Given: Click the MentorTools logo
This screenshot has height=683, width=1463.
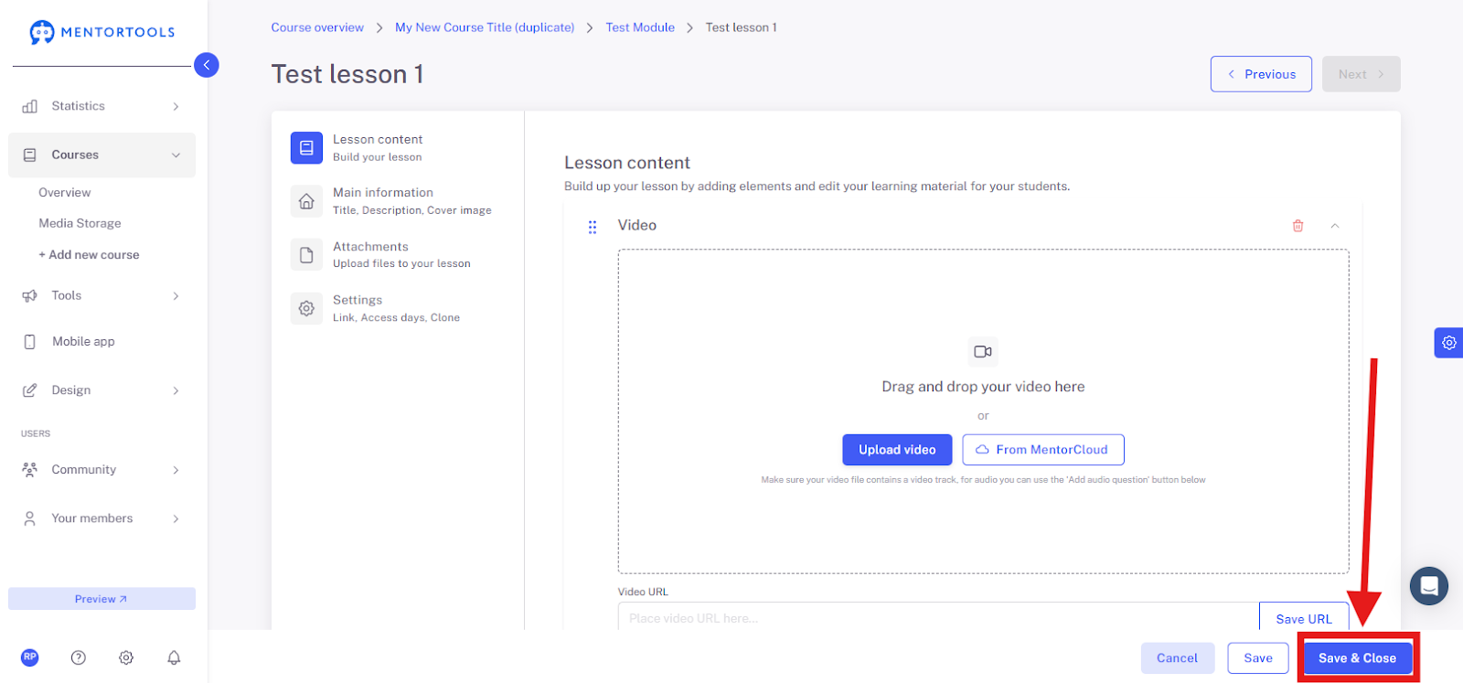Looking at the screenshot, I should [101, 32].
